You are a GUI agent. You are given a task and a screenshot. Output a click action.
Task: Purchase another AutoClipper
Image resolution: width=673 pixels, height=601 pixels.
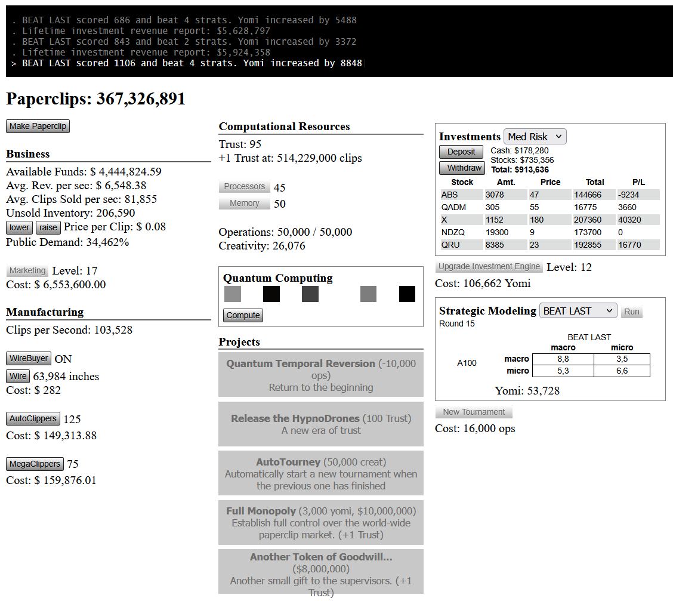33,419
